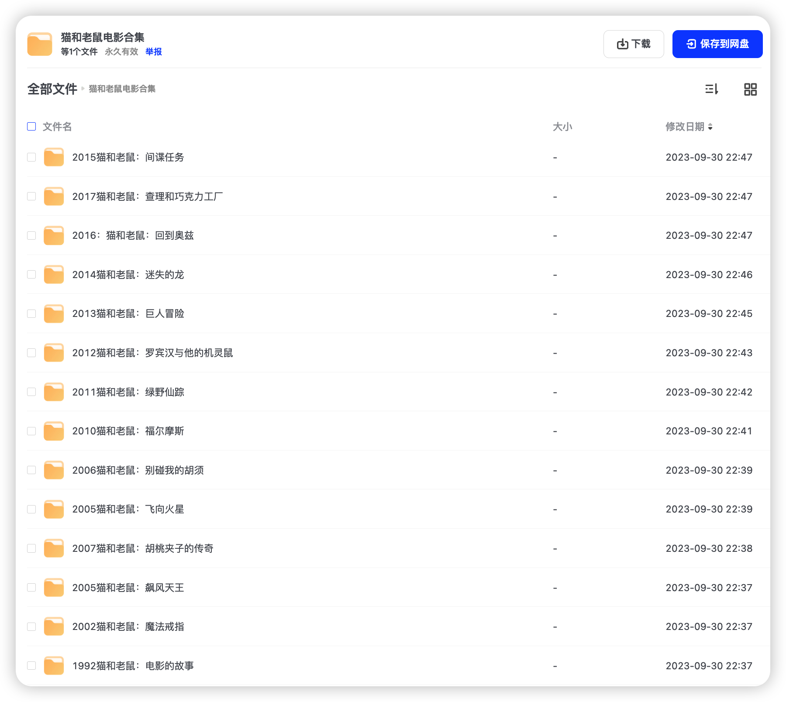Click folder icon for 2005猫和老鼠：飞向火星
786x702 pixels.
(54, 509)
